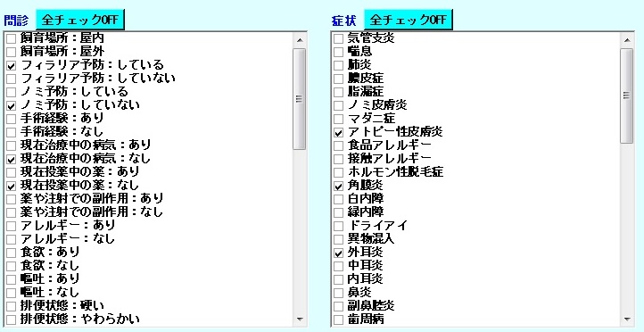This screenshot has width=644, height=332.
Task: Check 中耳炎 symptom
Action: 338,266
